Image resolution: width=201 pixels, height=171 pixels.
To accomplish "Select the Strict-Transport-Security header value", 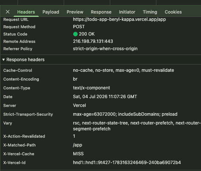I will point(125,114).
